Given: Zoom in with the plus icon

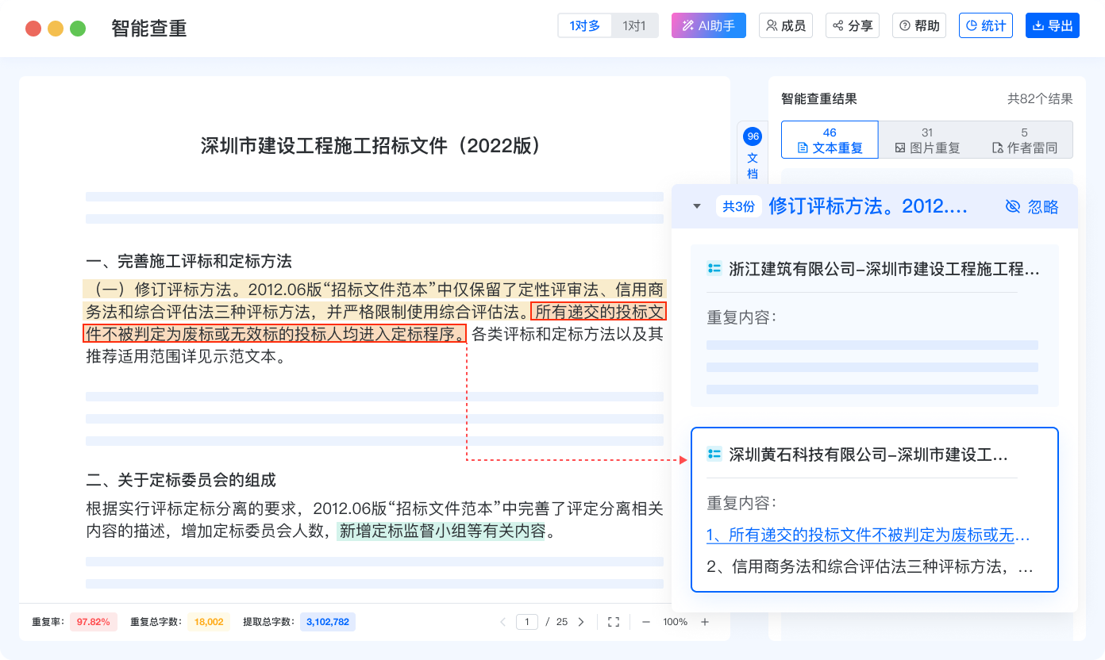Looking at the screenshot, I should [705, 622].
